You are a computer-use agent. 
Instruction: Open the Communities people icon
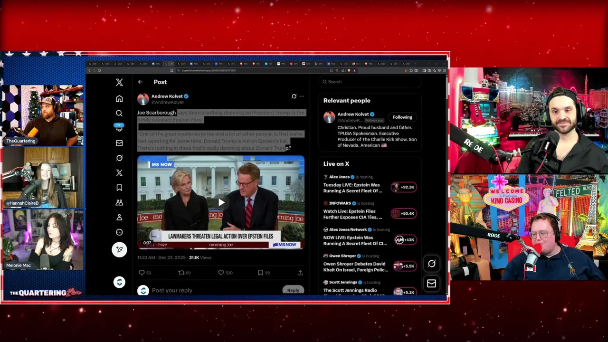(x=119, y=202)
